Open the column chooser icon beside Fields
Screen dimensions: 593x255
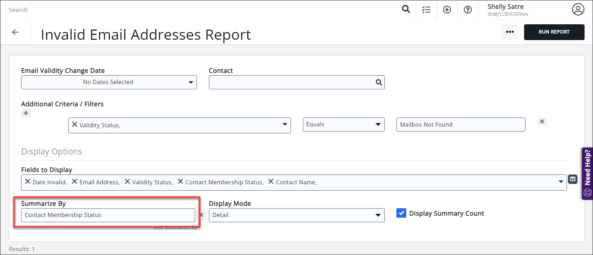click(x=573, y=179)
